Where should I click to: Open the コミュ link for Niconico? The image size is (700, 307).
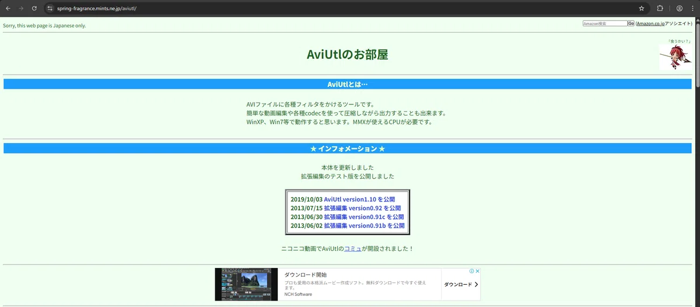click(x=353, y=249)
